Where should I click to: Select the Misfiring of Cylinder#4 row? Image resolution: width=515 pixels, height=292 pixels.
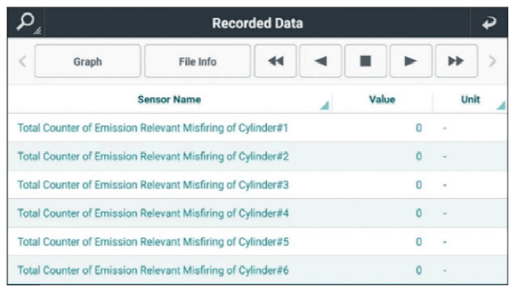[x=257, y=213]
